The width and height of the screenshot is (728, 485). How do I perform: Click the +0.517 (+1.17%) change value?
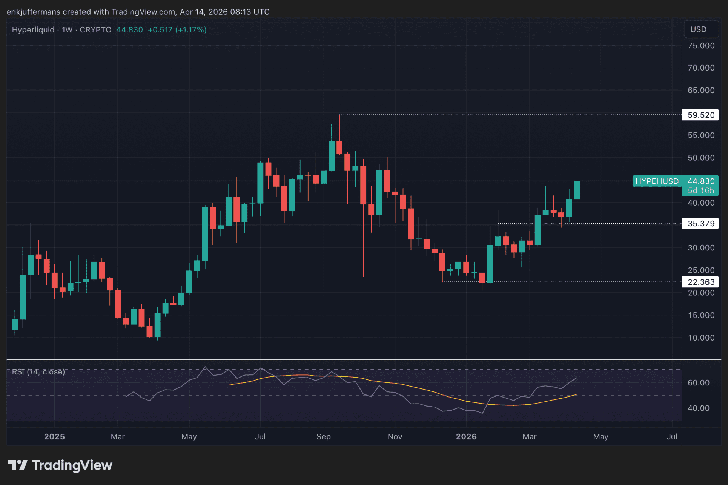click(177, 30)
